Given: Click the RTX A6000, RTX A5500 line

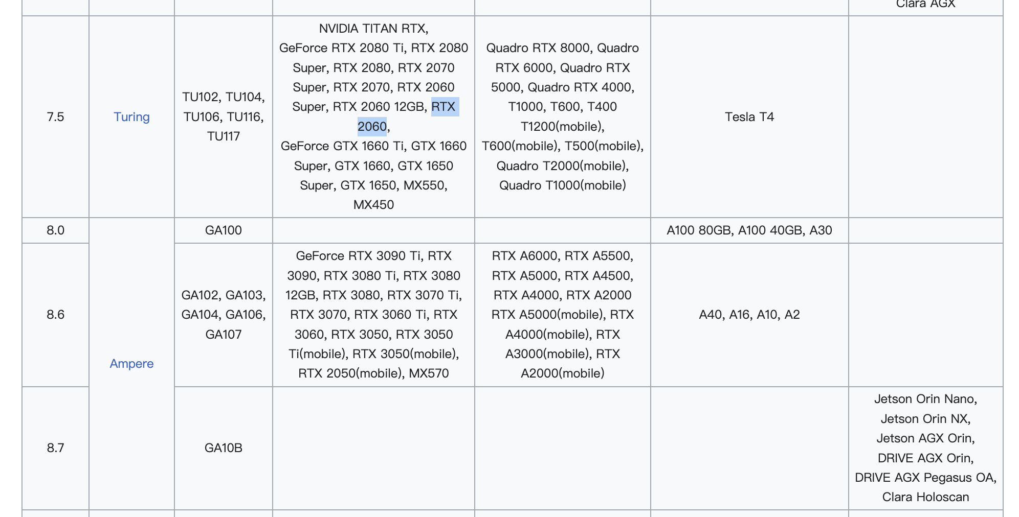Looking at the screenshot, I should [x=562, y=256].
